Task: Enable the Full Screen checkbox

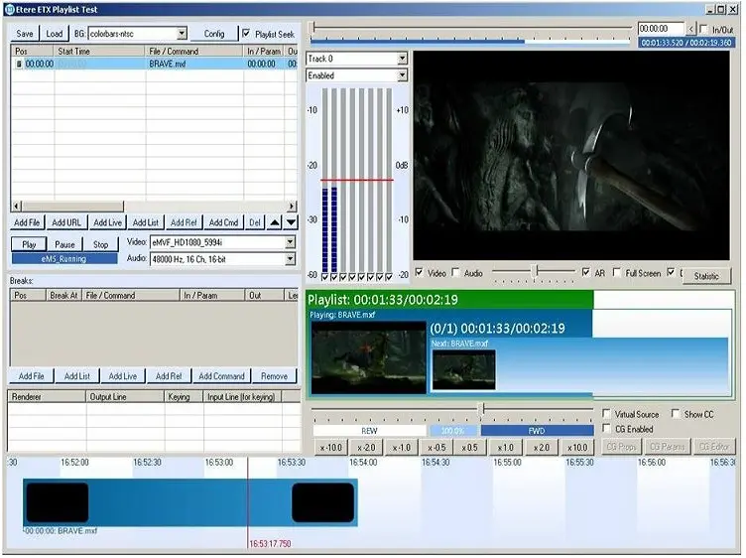Action: click(x=617, y=273)
